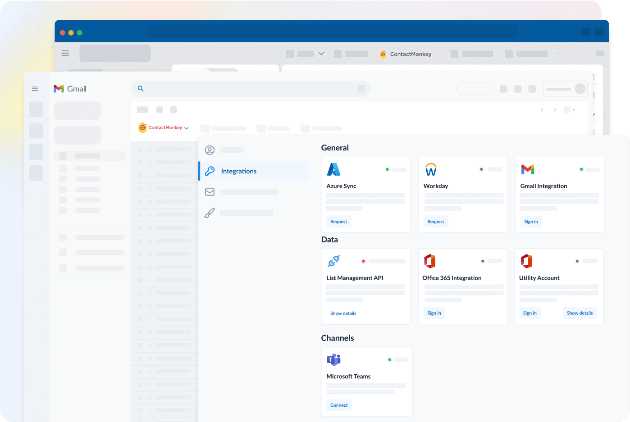Select the Integrations sidebar tab
This screenshot has height=422, width=630.
(x=254, y=171)
